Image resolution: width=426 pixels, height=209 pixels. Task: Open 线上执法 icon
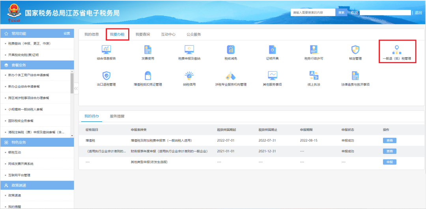click(314, 75)
